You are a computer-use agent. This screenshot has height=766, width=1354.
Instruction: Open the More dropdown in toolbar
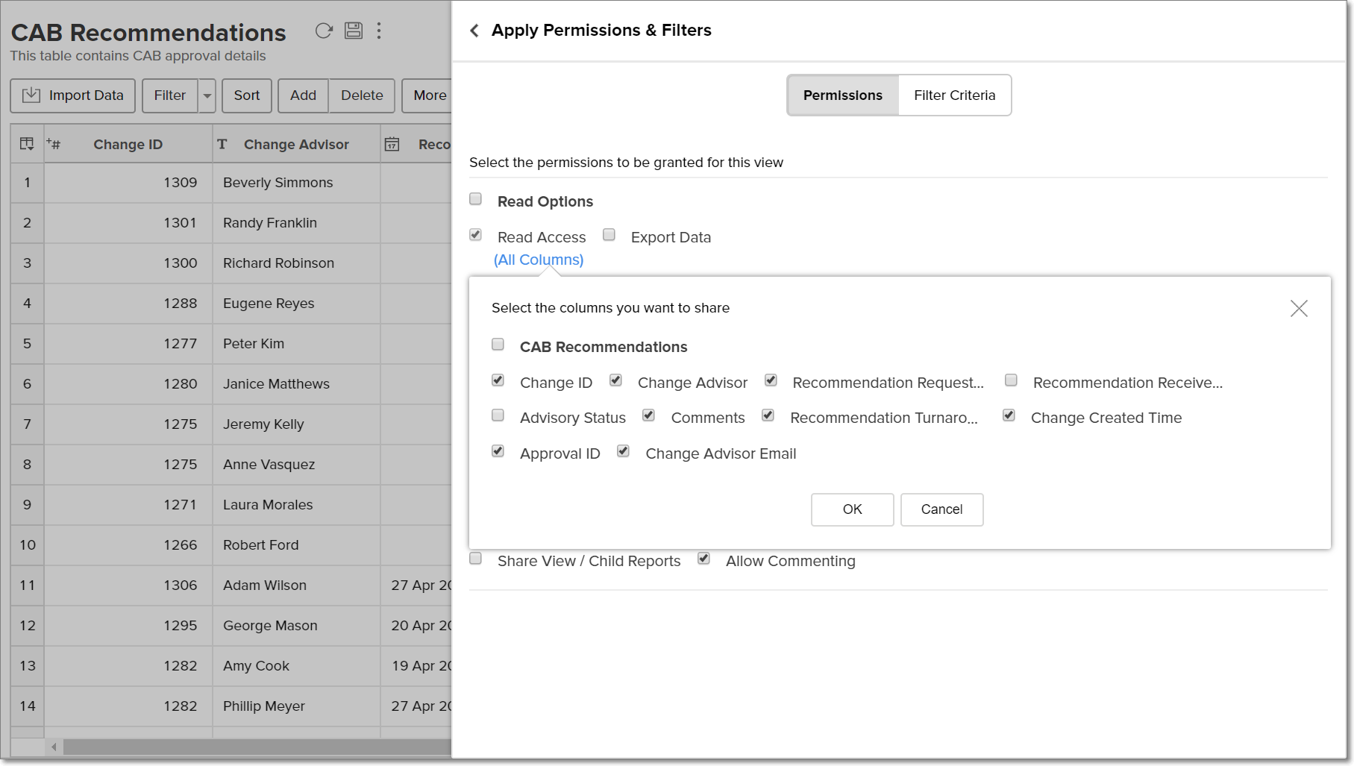429,95
